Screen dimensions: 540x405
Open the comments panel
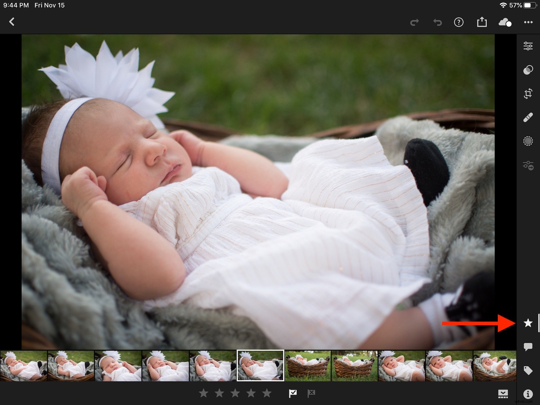[528, 347]
